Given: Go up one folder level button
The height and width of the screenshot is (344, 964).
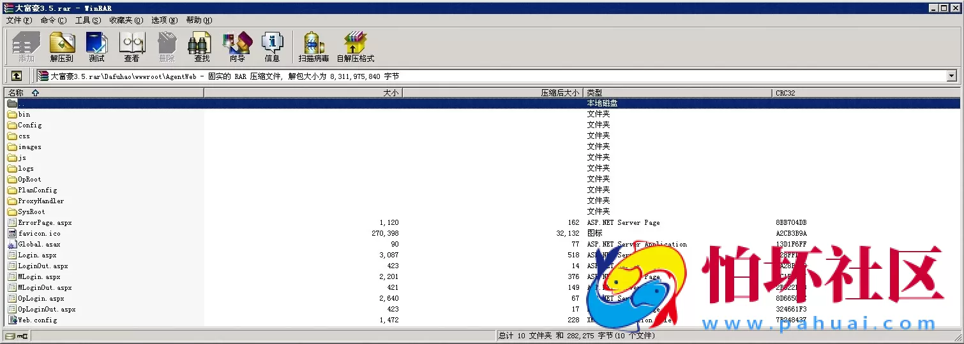Looking at the screenshot, I should pyautogui.click(x=17, y=76).
